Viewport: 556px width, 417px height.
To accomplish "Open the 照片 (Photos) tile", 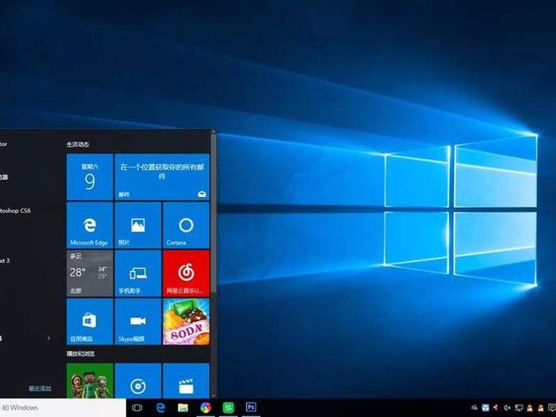I will pyautogui.click(x=138, y=225).
